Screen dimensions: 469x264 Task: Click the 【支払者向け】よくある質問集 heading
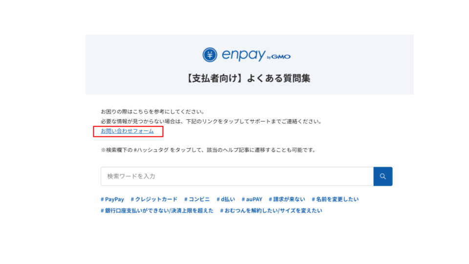249,78
